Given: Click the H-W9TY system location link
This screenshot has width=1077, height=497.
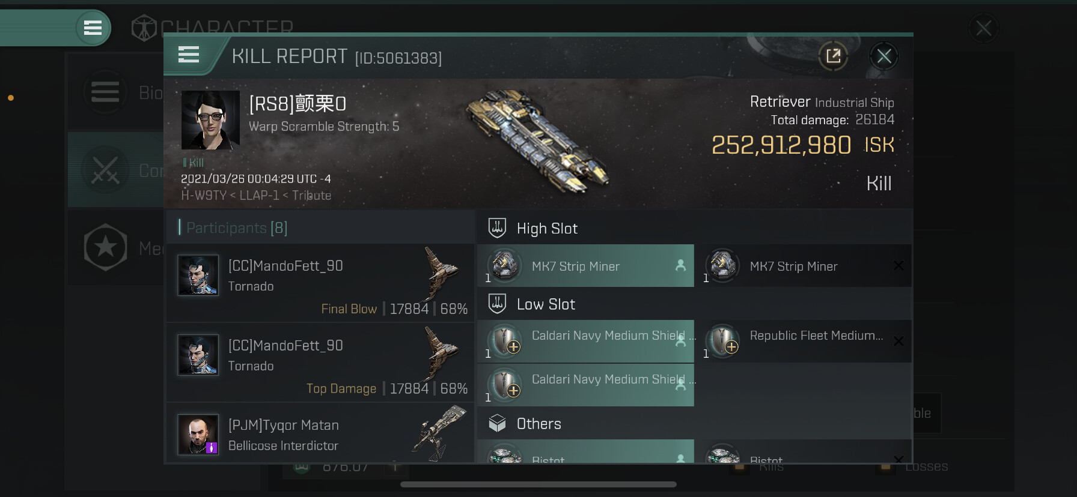Looking at the screenshot, I should coord(204,196).
